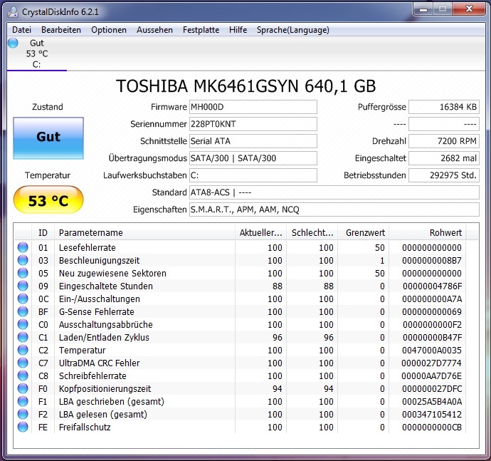Click the Laufwerksbuchstaben field C:

click(x=253, y=175)
